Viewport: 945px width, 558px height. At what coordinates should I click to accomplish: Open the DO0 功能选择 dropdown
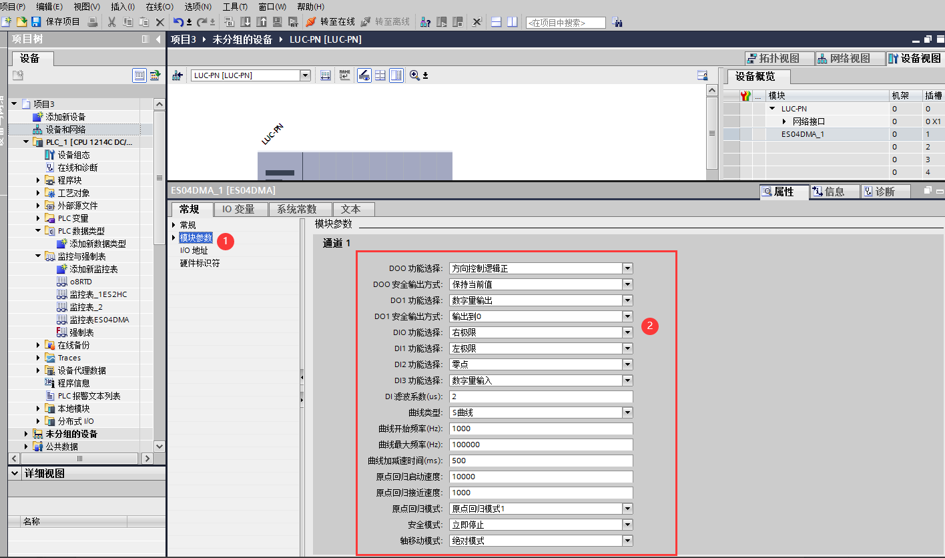tap(627, 268)
